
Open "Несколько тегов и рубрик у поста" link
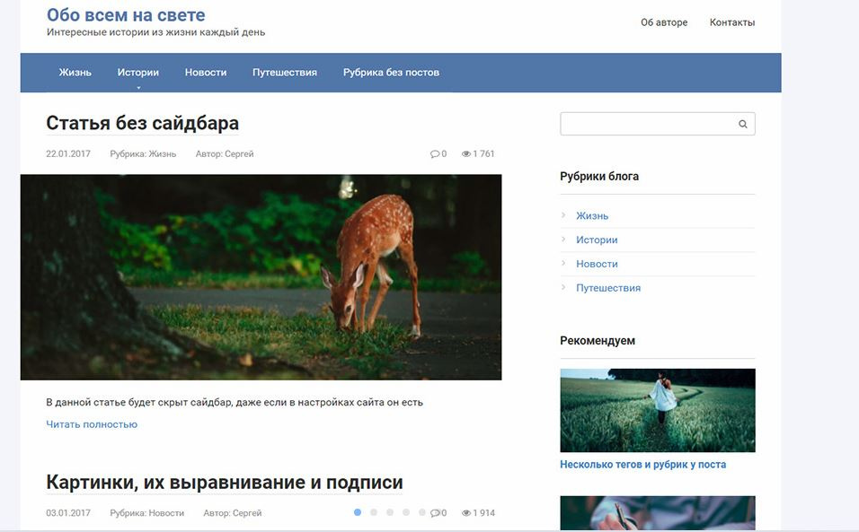[x=642, y=464]
